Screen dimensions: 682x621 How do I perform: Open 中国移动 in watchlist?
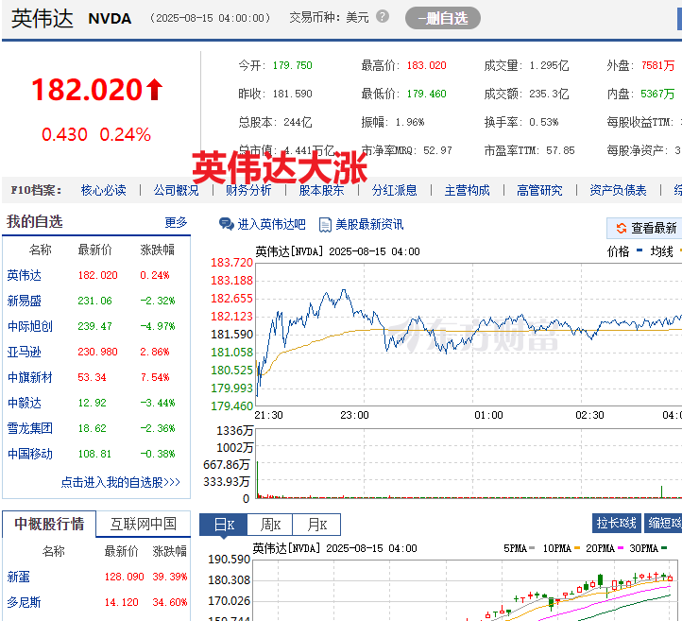[x=30, y=454]
